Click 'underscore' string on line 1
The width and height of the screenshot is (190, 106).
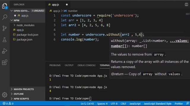pyautogui.click(x=123, y=15)
